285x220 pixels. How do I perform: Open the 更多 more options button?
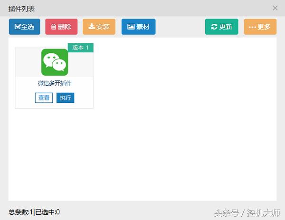tap(260, 27)
